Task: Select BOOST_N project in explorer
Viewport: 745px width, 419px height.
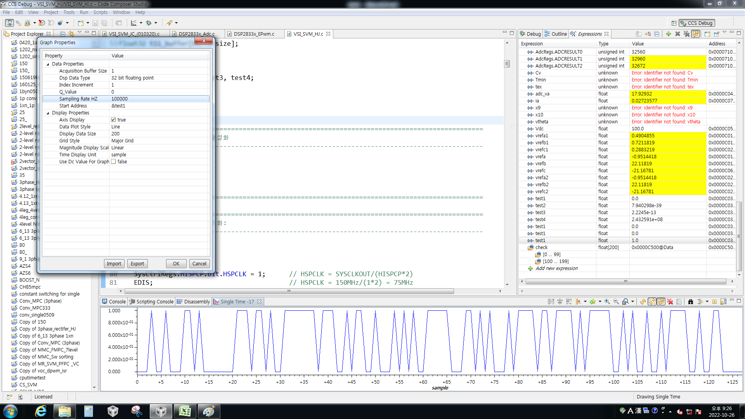Action: pyautogui.click(x=29, y=280)
